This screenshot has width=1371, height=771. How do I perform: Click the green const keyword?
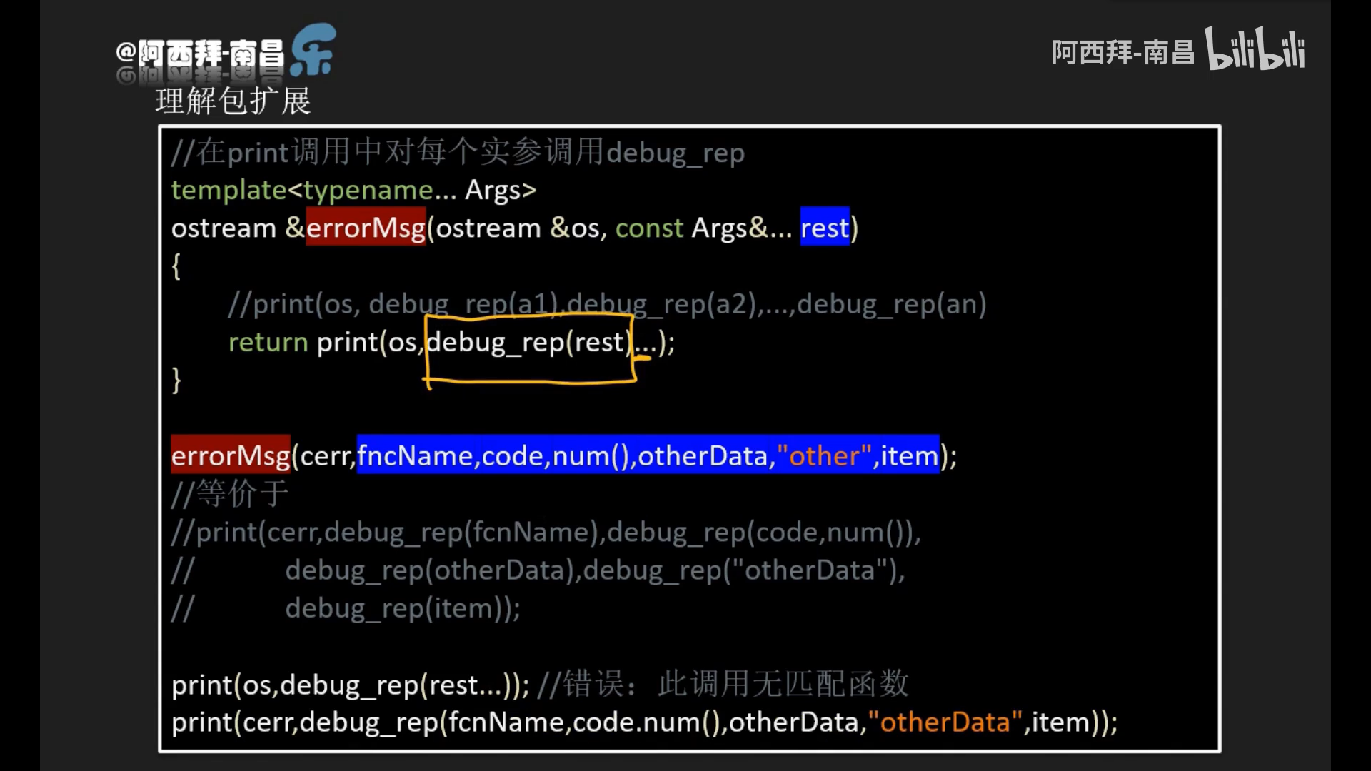(x=649, y=228)
